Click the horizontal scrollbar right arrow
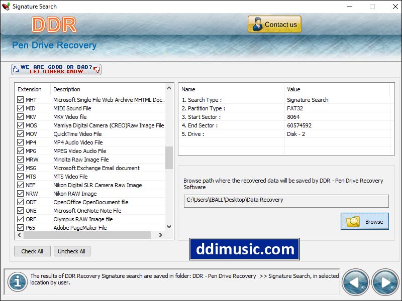Image resolution: width=402 pixels, height=301 pixels. click(x=161, y=234)
